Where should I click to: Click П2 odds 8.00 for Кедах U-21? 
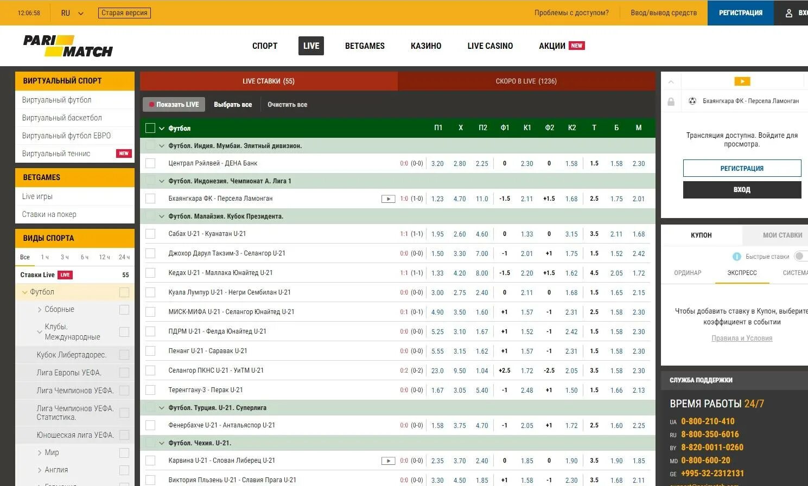(x=482, y=273)
